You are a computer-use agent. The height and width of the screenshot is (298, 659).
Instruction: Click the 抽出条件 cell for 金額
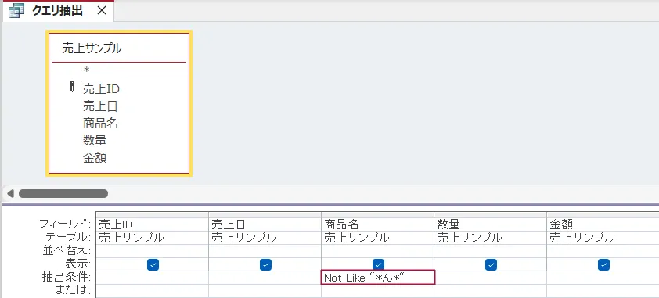pos(603,278)
